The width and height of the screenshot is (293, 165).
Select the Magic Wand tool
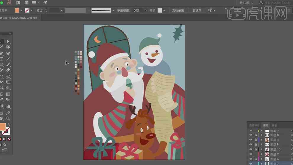[1, 47]
